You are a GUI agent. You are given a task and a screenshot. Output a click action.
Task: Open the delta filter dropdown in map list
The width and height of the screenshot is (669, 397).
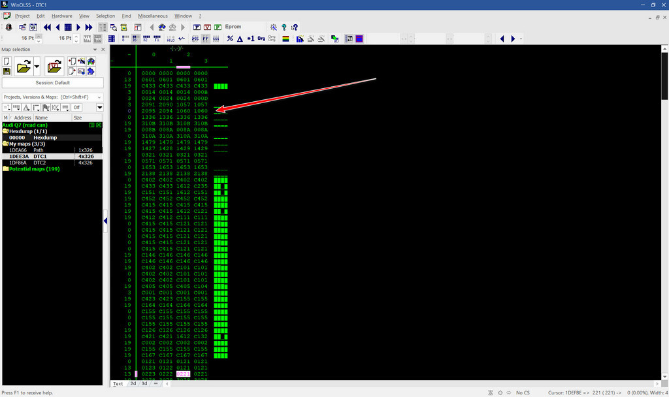coord(26,108)
